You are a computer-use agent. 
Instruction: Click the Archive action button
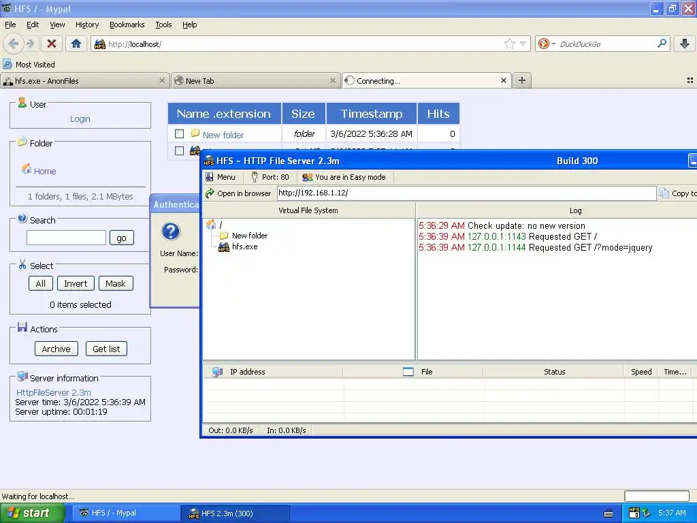pyautogui.click(x=56, y=349)
